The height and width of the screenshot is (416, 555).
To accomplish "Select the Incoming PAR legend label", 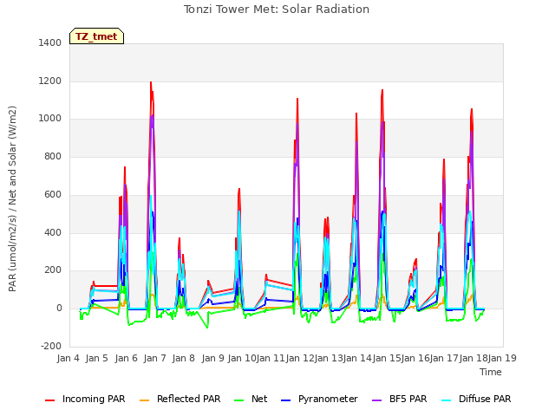I will [94, 399].
